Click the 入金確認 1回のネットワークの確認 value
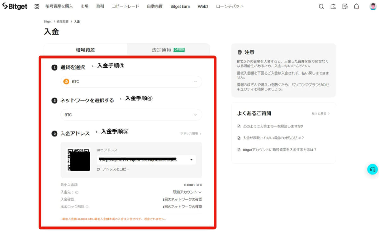This screenshot has width=379, height=233. (182, 199)
